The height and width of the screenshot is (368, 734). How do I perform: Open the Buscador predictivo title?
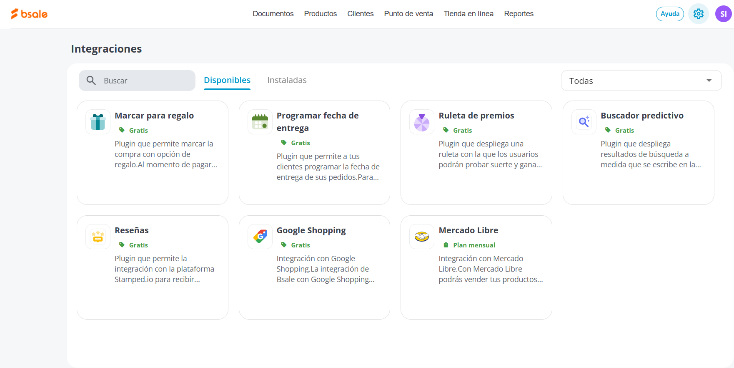[x=642, y=116]
